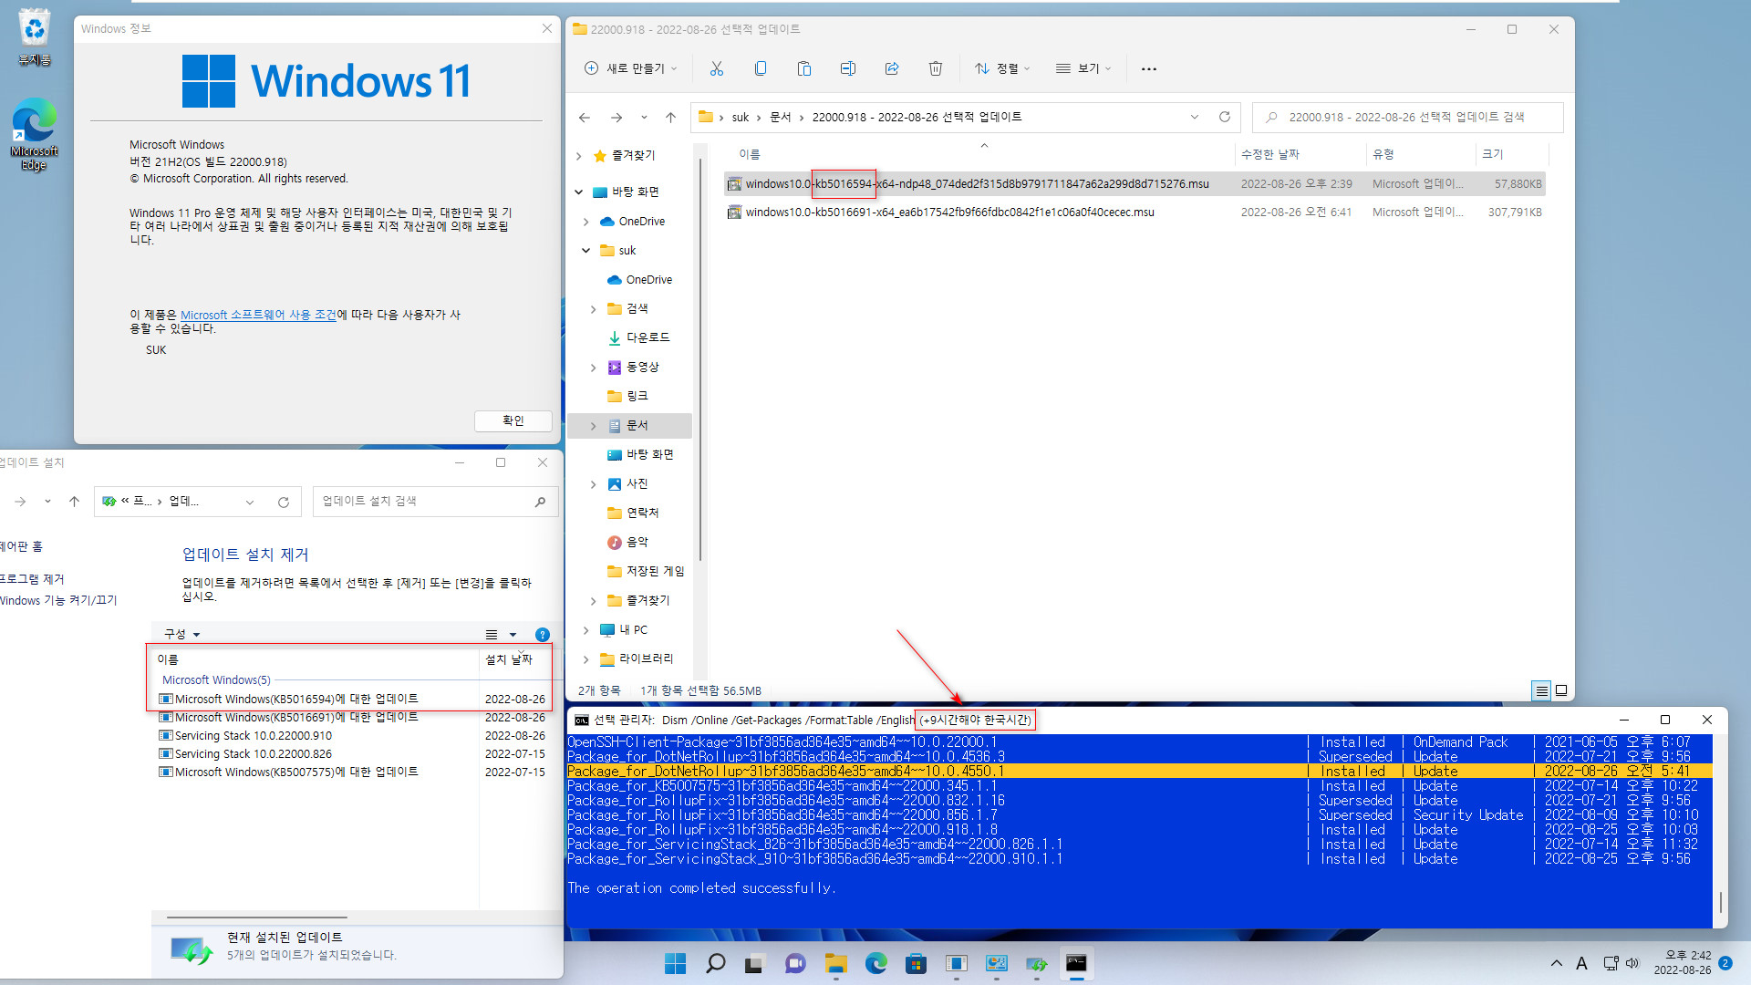Open taskbar Search magnifier
The image size is (1751, 985).
point(715,963)
